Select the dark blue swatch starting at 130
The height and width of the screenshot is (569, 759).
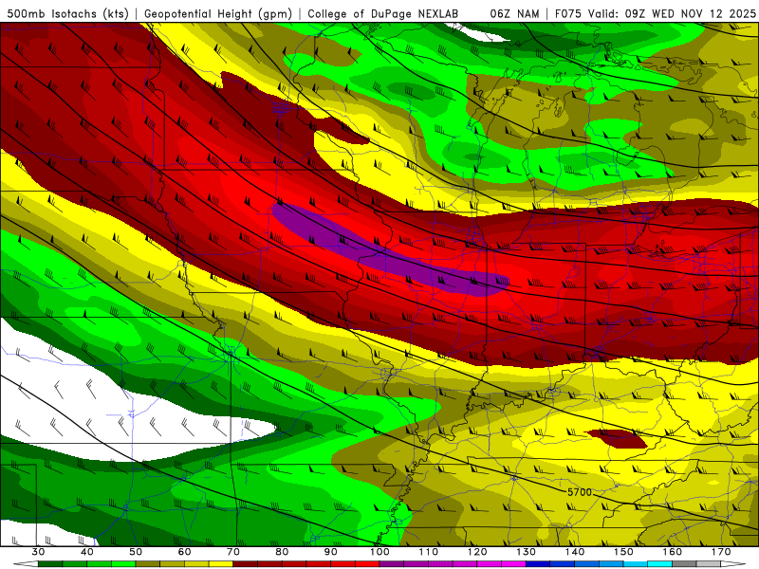click(538, 563)
